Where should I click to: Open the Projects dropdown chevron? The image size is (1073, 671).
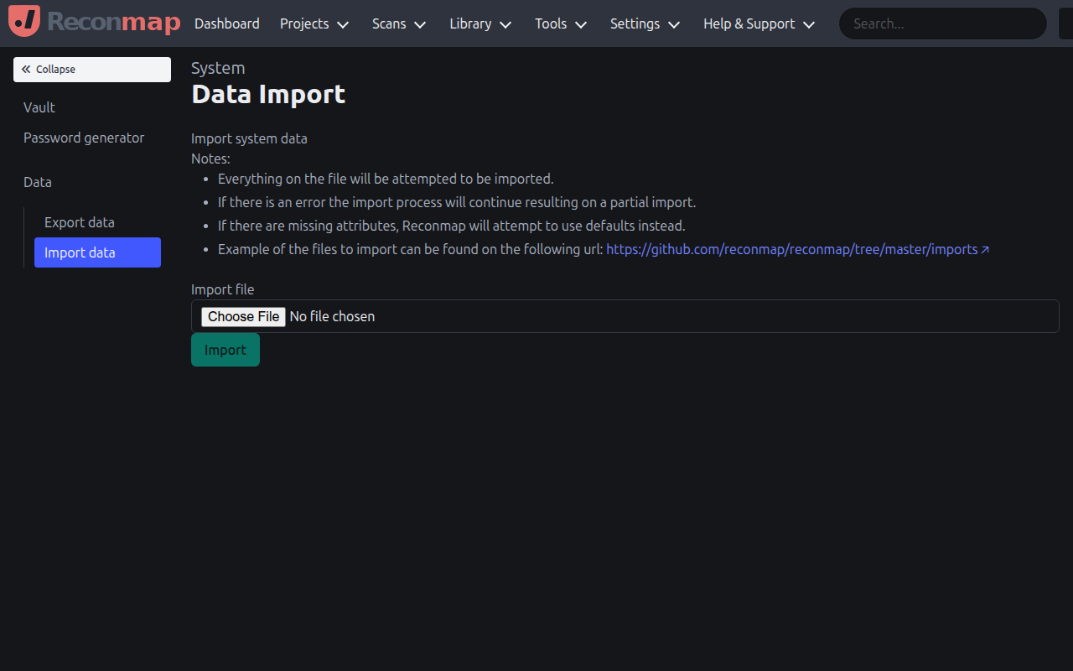tap(343, 24)
